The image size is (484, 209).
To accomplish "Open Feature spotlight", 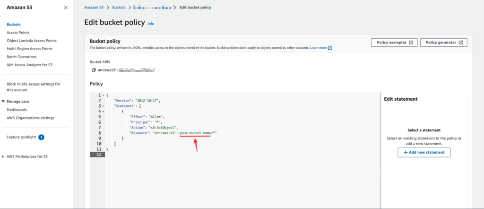I will click(x=21, y=137).
